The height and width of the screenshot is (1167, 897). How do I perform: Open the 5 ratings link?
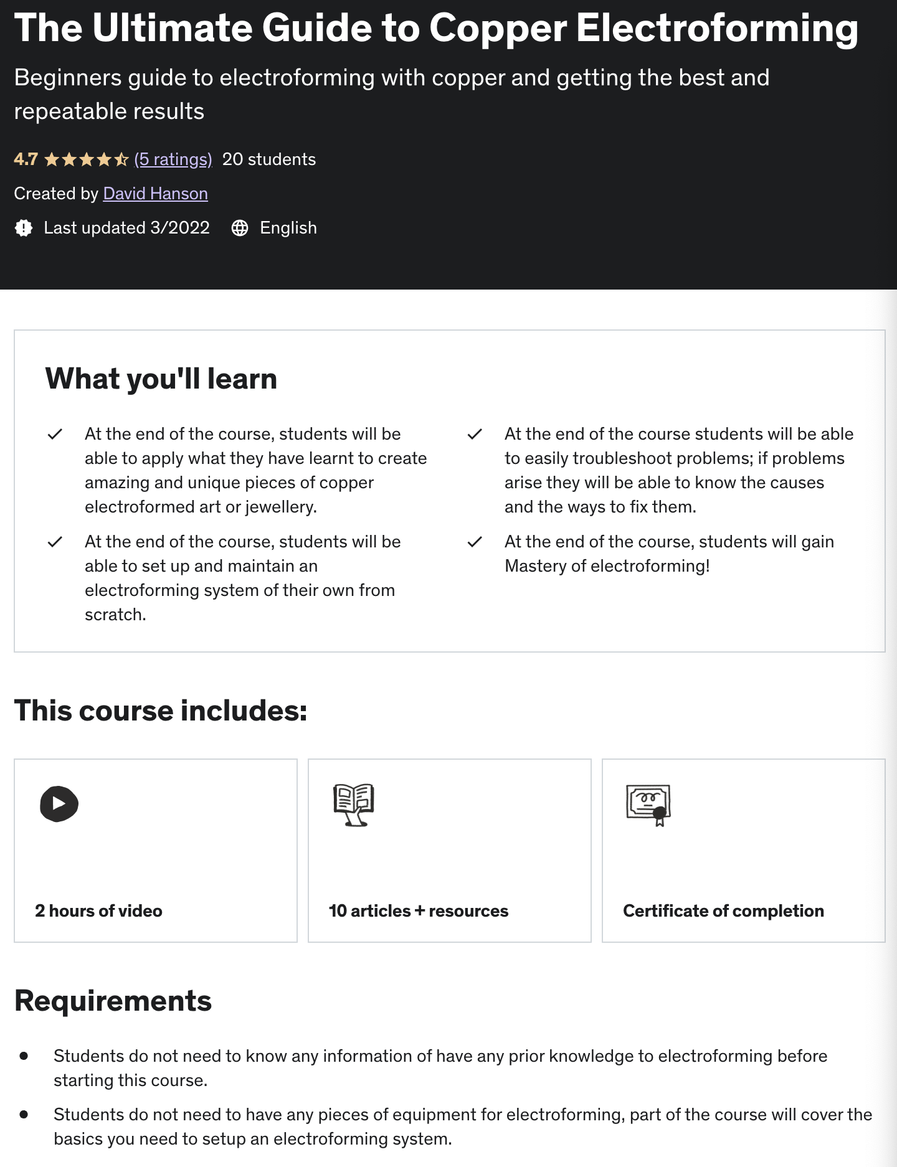point(173,159)
